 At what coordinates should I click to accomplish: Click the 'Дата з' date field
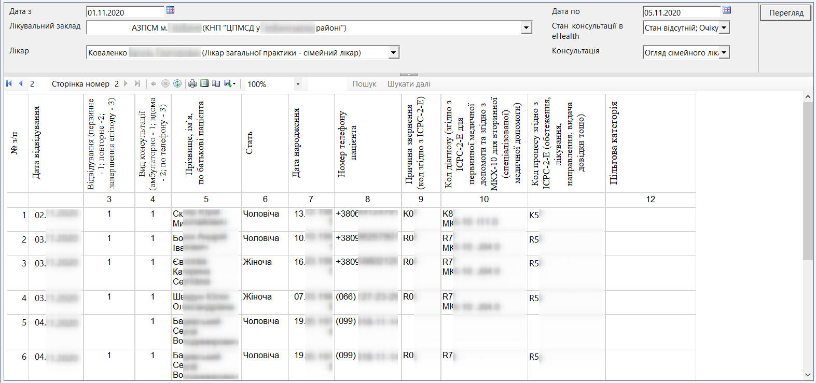[x=126, y=12]
